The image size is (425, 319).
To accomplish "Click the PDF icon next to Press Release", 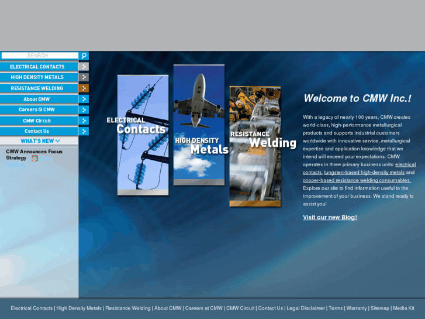I will pos(34,158).
